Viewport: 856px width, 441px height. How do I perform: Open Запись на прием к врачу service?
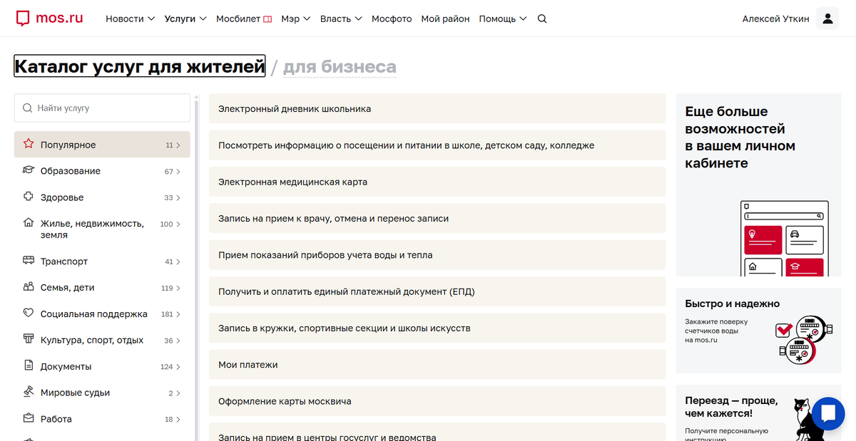point(437,218)
